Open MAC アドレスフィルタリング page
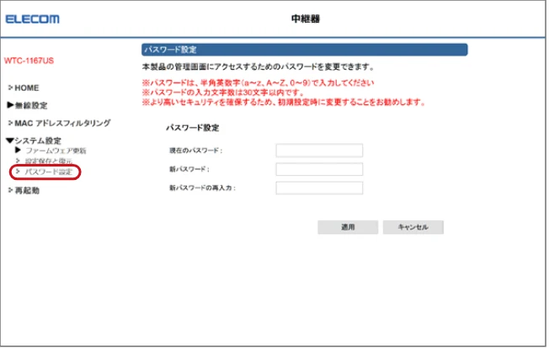This screenshot has height=349, width=549. tap(62, 123)
